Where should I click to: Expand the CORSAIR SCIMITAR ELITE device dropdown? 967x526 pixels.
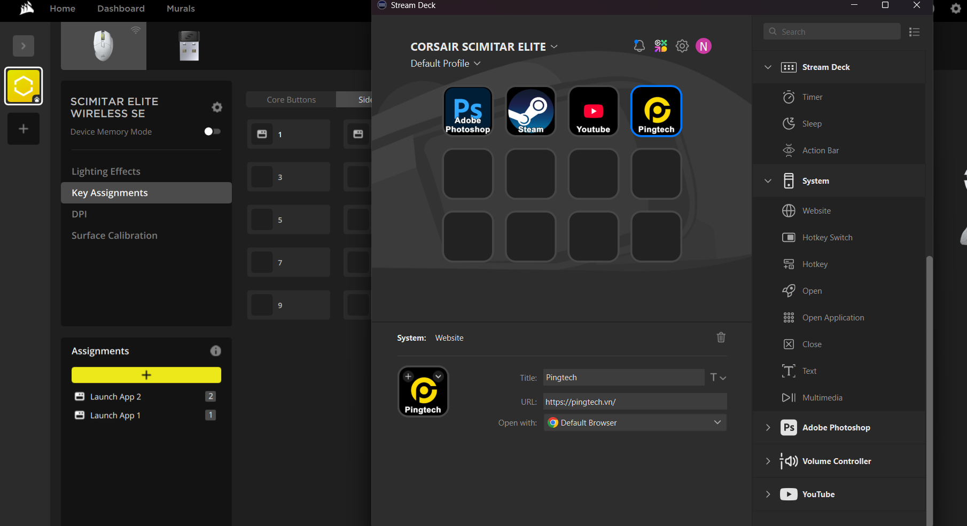[x=554, y=46]
